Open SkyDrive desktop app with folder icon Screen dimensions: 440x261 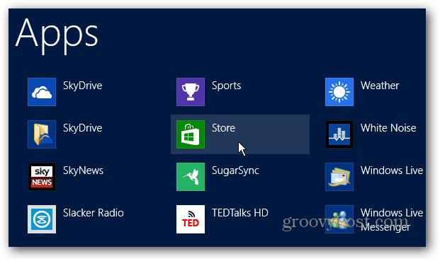click(x=42, y=134)
